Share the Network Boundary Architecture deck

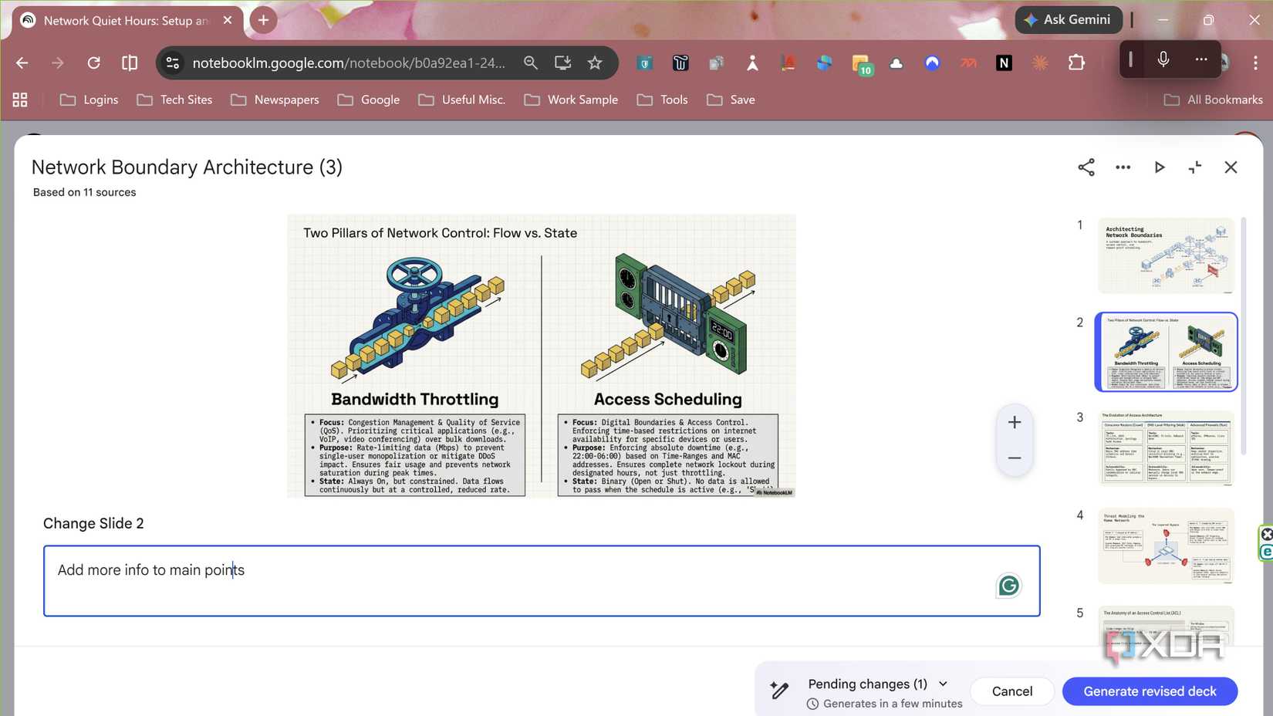click(1086, 167)
